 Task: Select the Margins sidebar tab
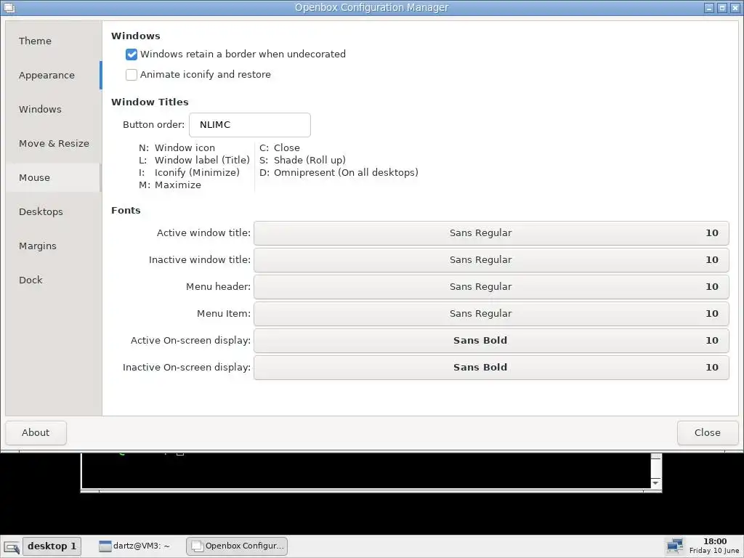tap(53, 246)
